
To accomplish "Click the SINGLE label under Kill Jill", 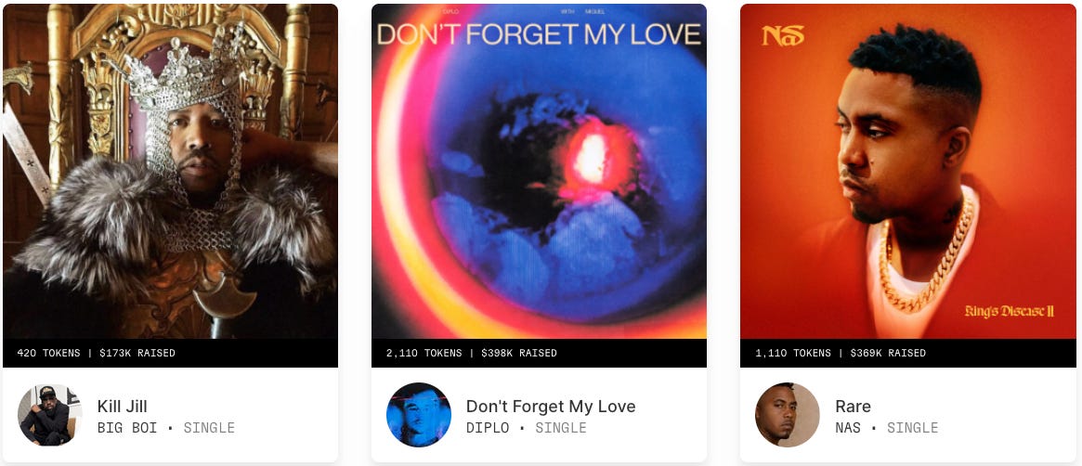I will (x=209, y=428).
